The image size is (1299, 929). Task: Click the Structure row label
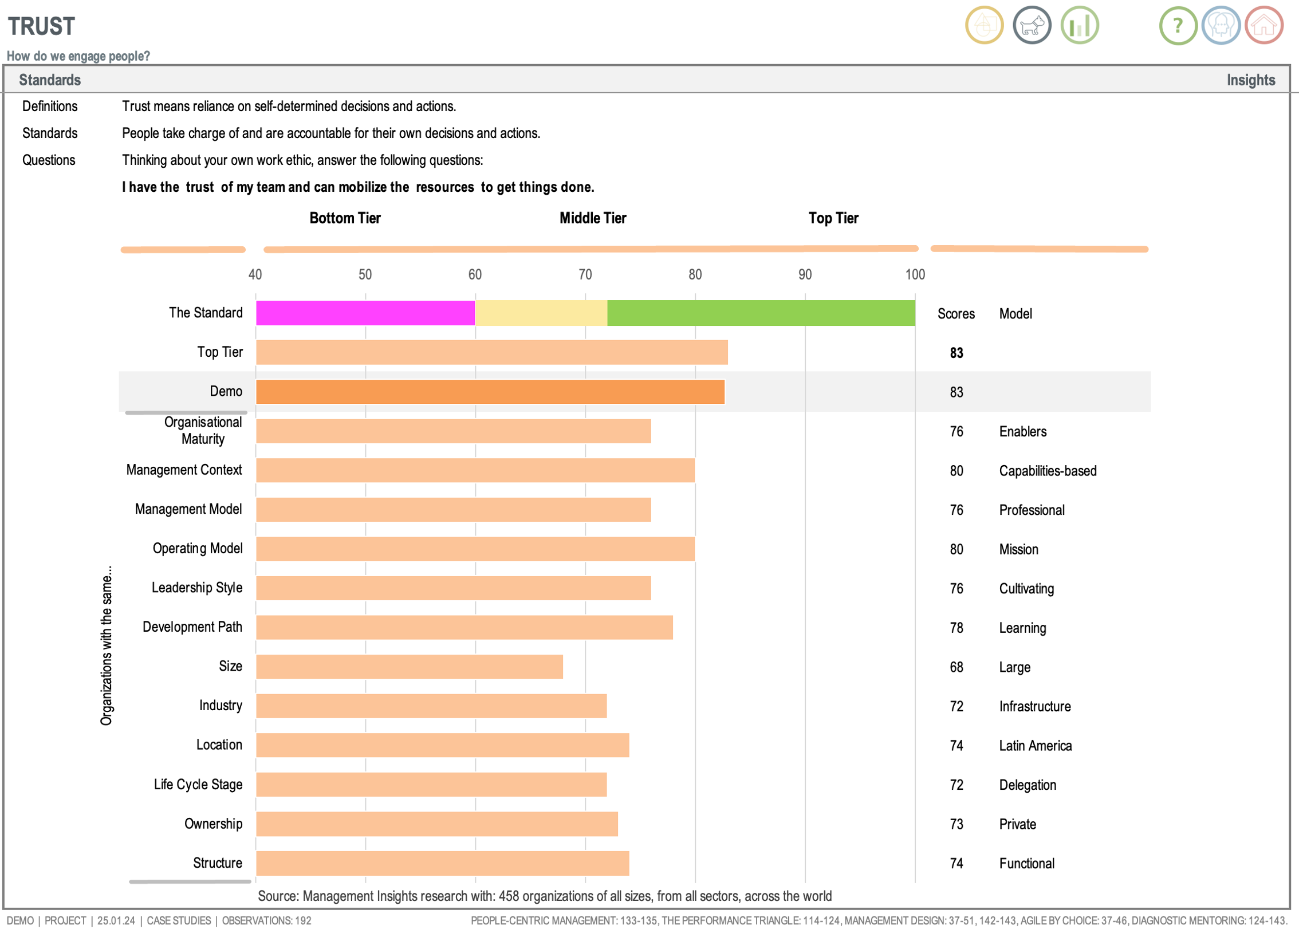(x=217, y=863)
